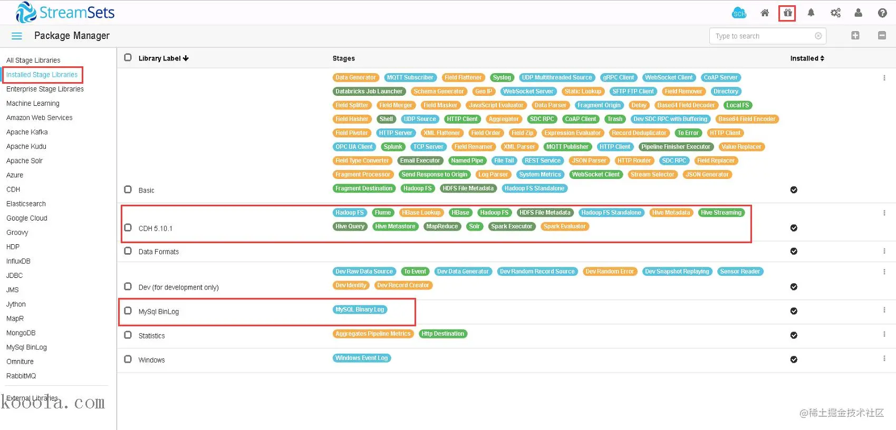Select Machine Learning category
The image size is (896, 430).
coord(33,104)
